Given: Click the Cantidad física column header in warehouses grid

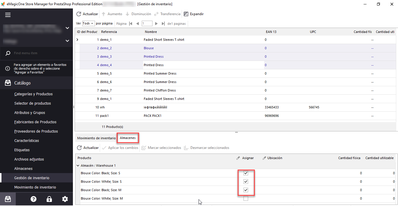Looking at the screenshot, I should [x=349, y=158].
